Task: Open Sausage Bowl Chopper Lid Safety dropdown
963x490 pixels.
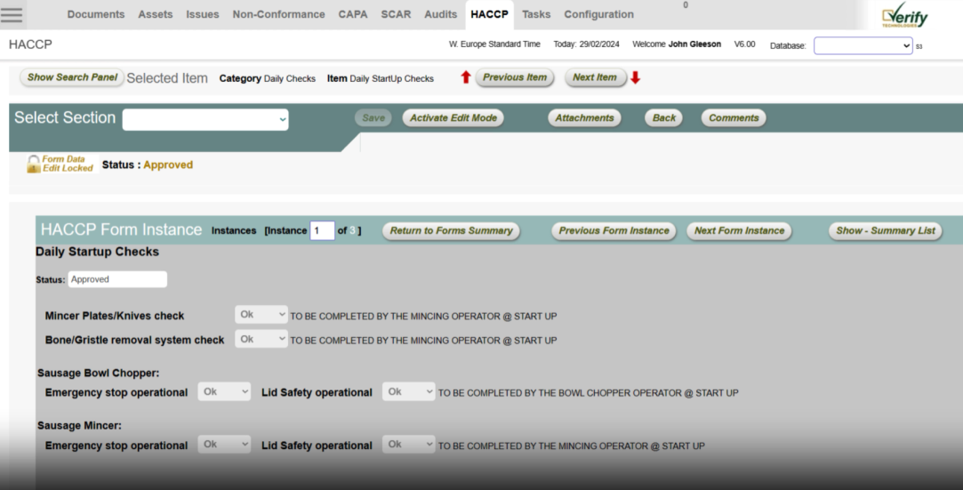Action: pyautogui.click(x=408, y=392)
